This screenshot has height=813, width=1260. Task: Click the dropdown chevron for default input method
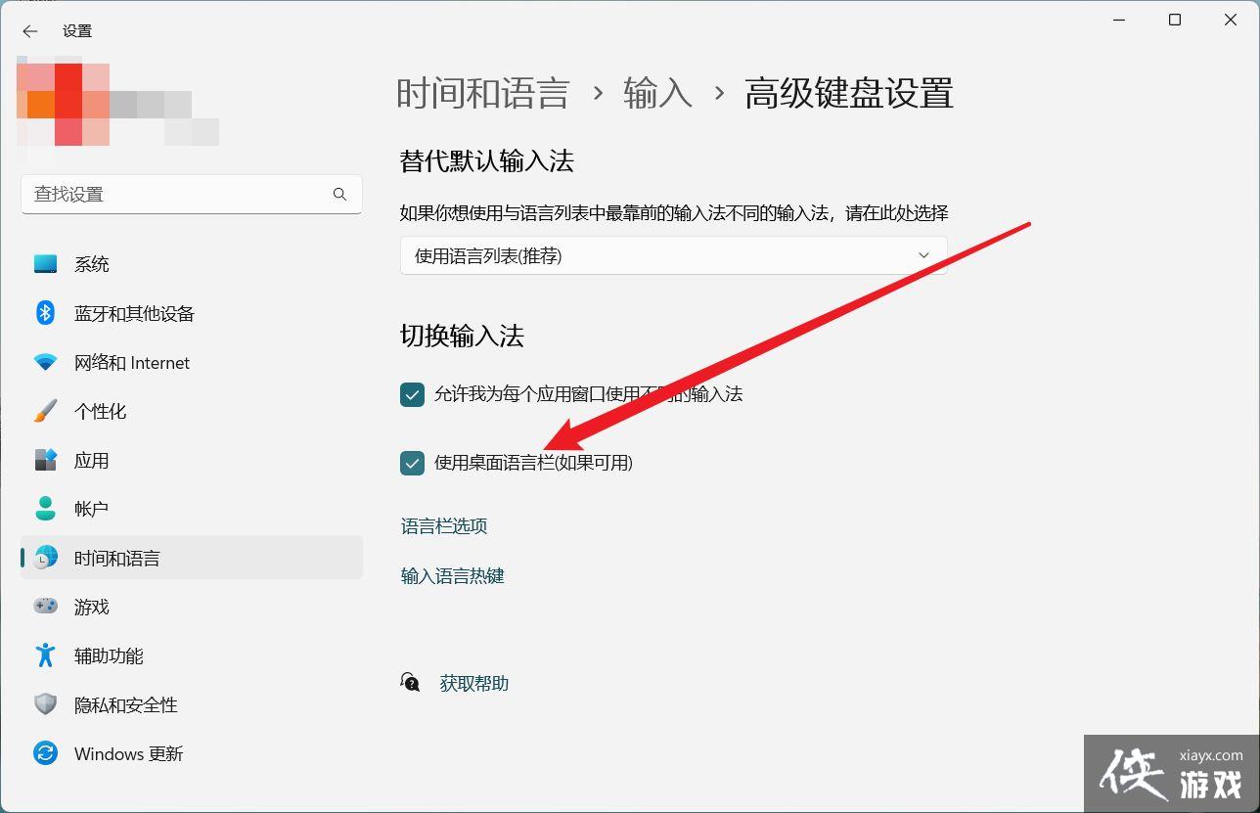pos(923,255)
